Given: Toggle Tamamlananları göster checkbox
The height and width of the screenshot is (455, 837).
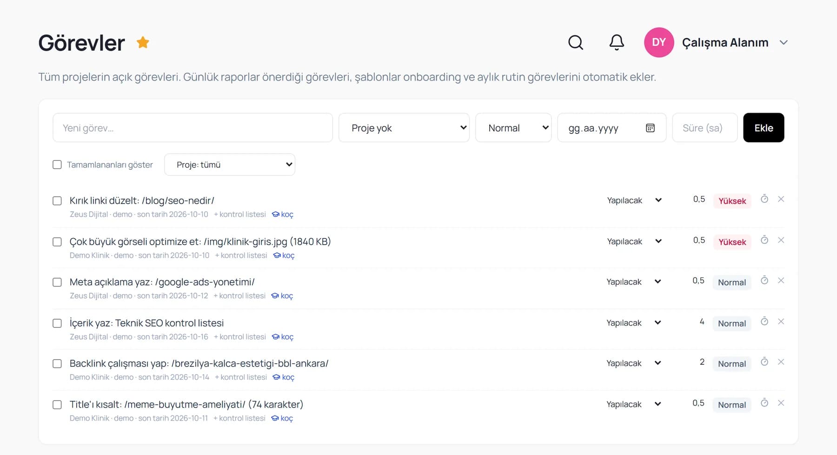Looking at the screenshot, I should (x=57, y=165).
